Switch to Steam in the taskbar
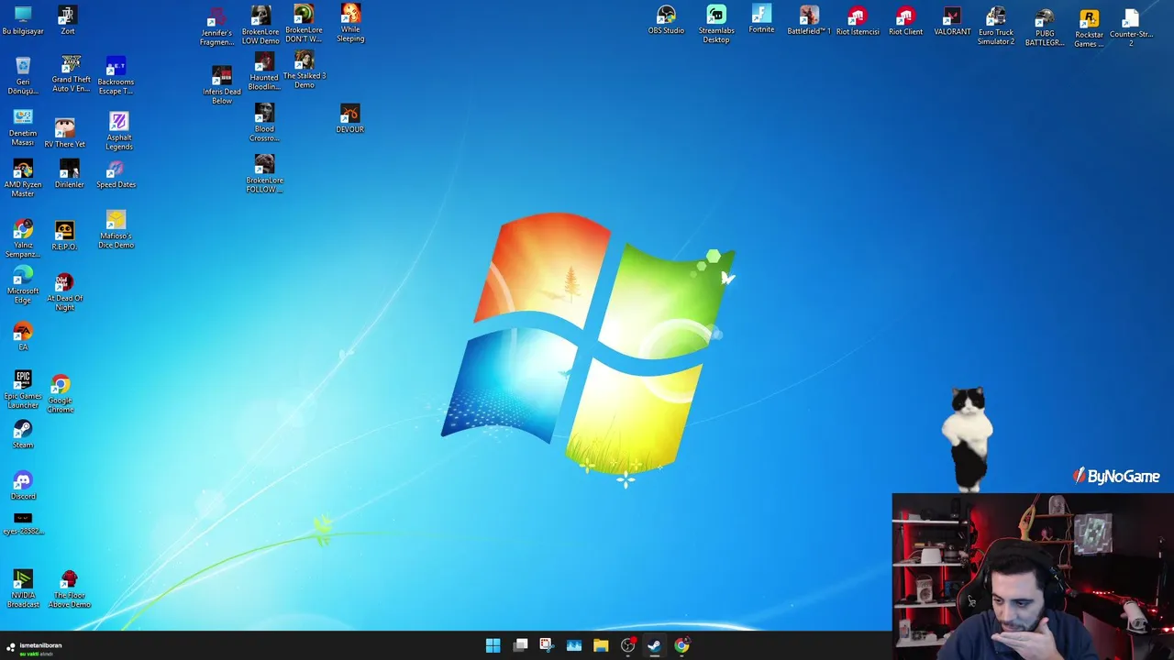 654,645
